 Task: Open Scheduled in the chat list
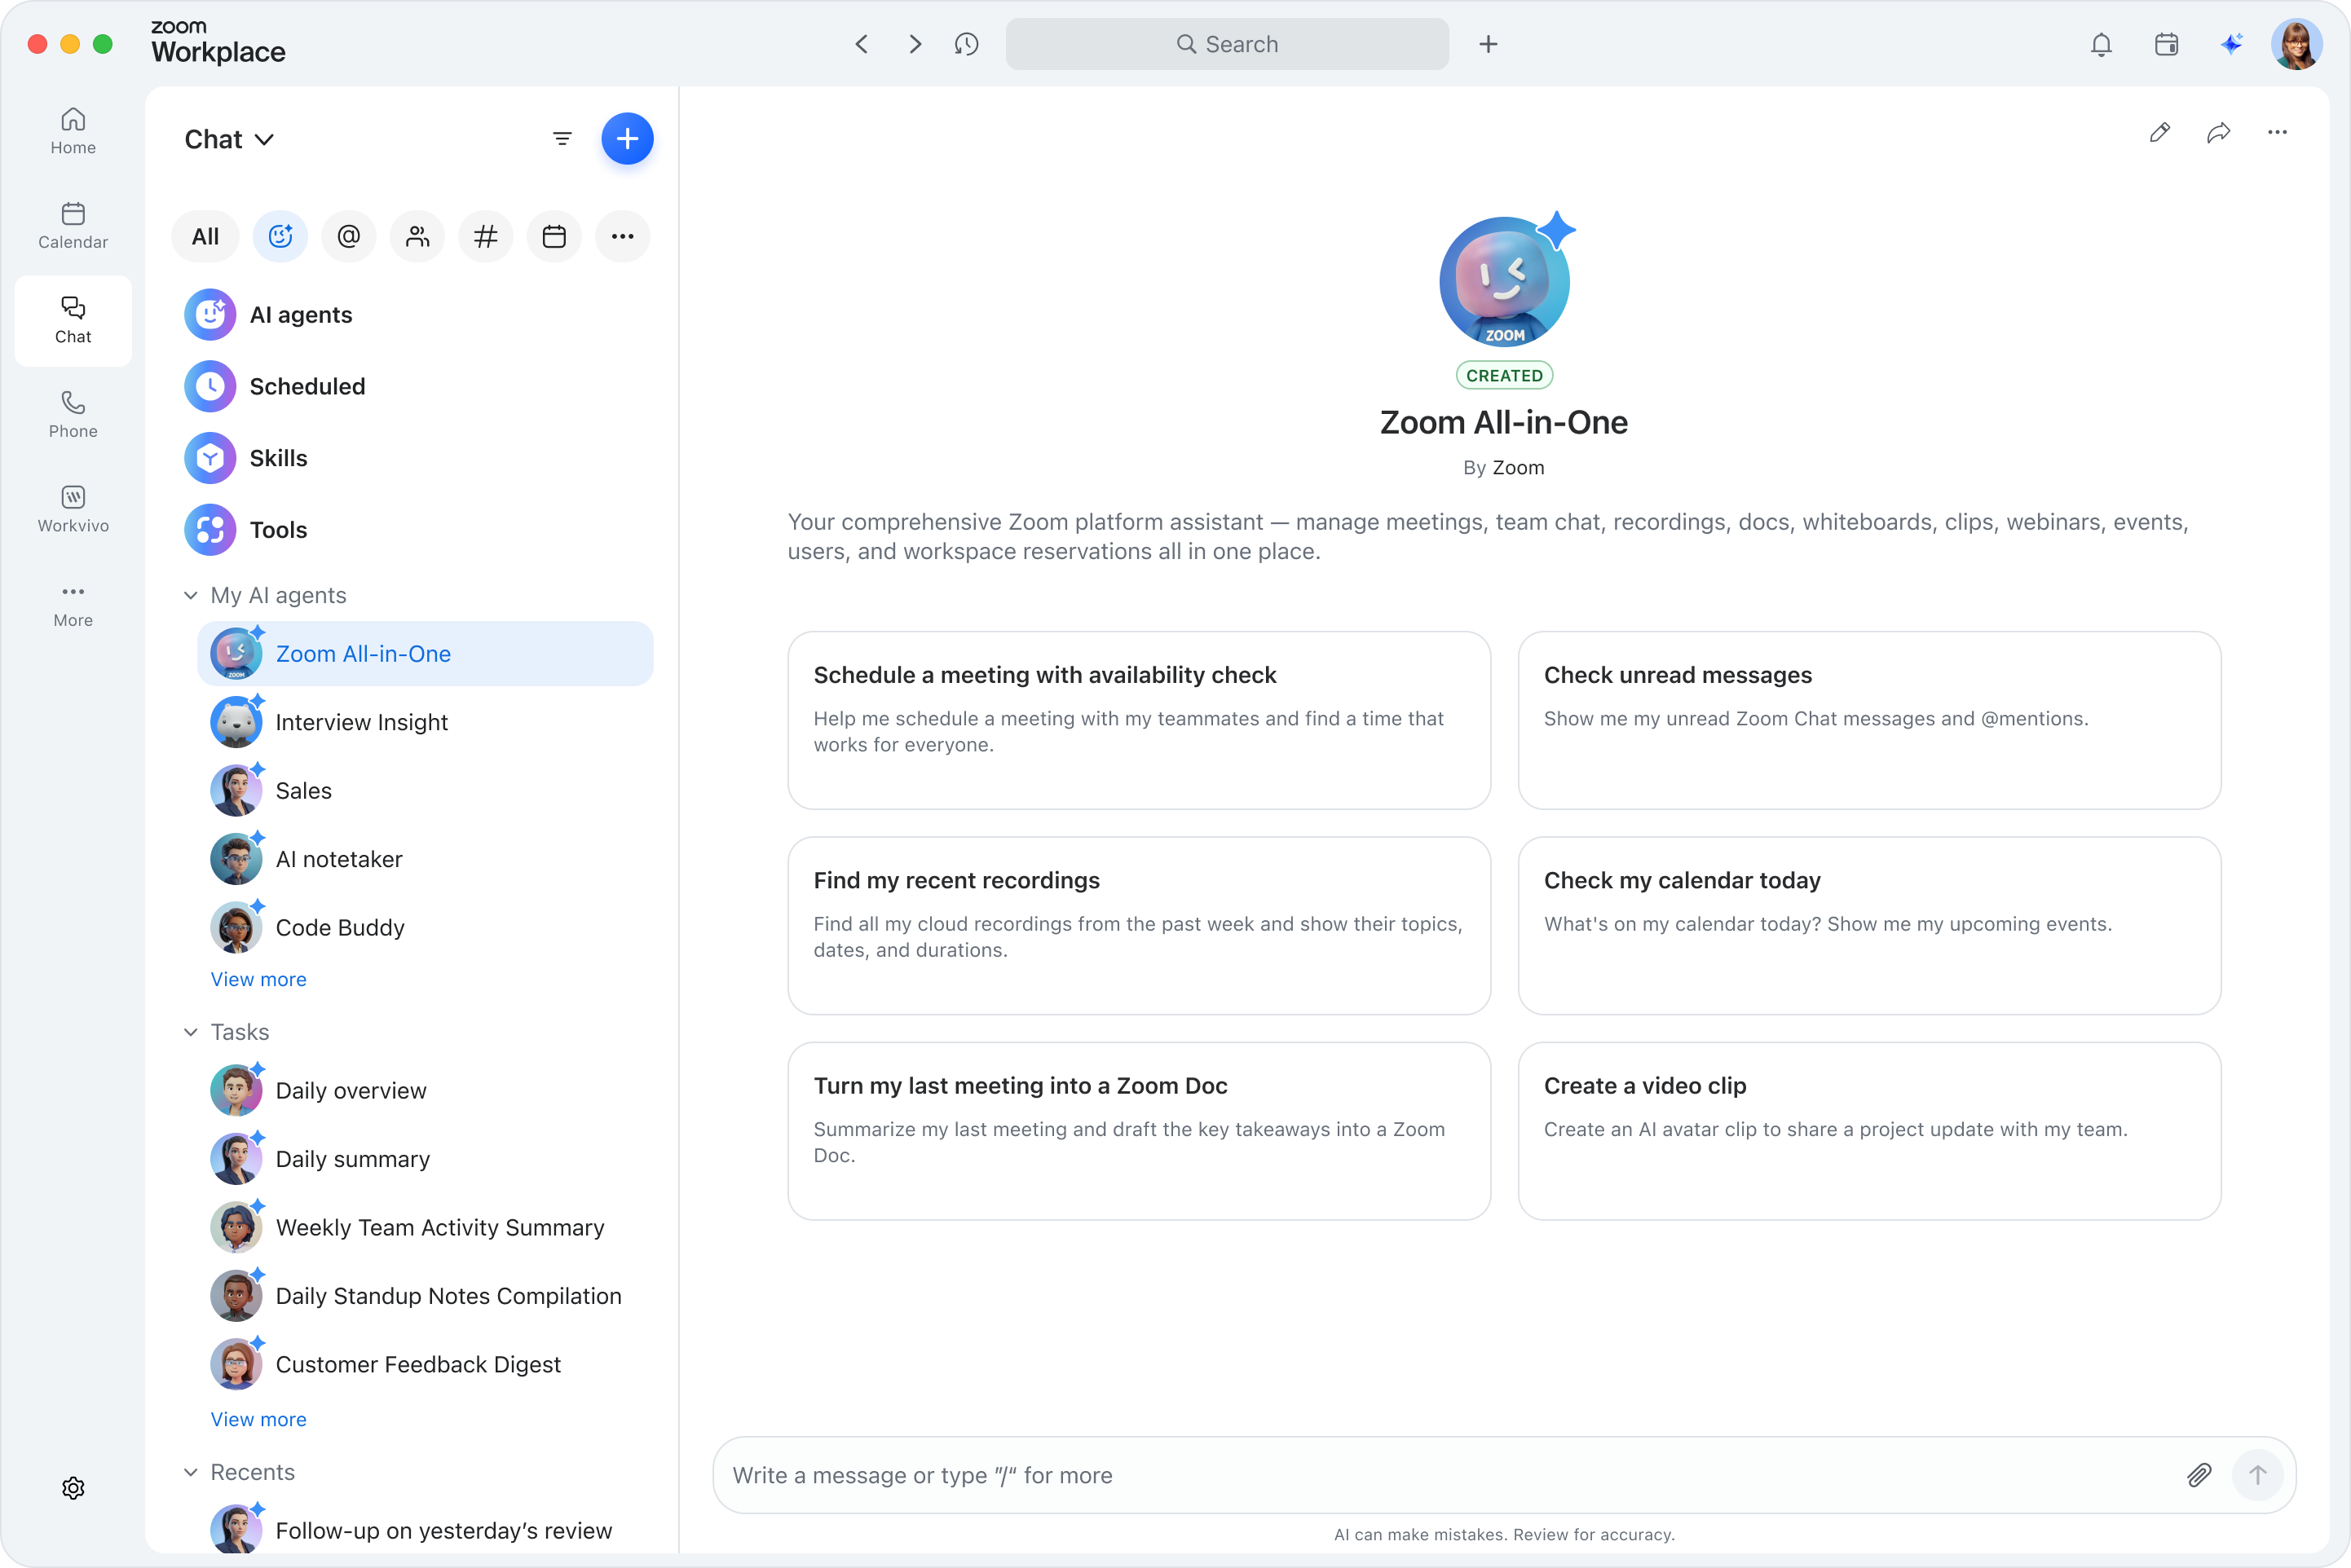coord(417,386)
